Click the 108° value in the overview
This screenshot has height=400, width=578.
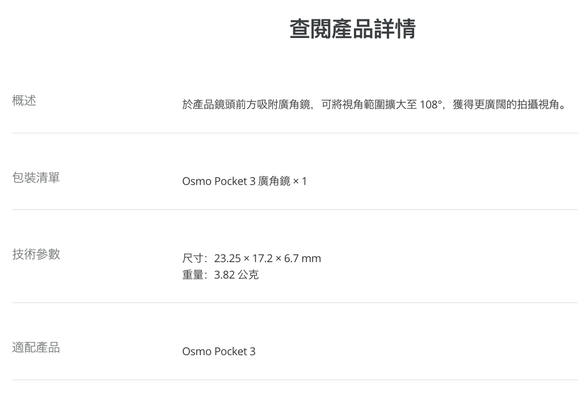431,104
